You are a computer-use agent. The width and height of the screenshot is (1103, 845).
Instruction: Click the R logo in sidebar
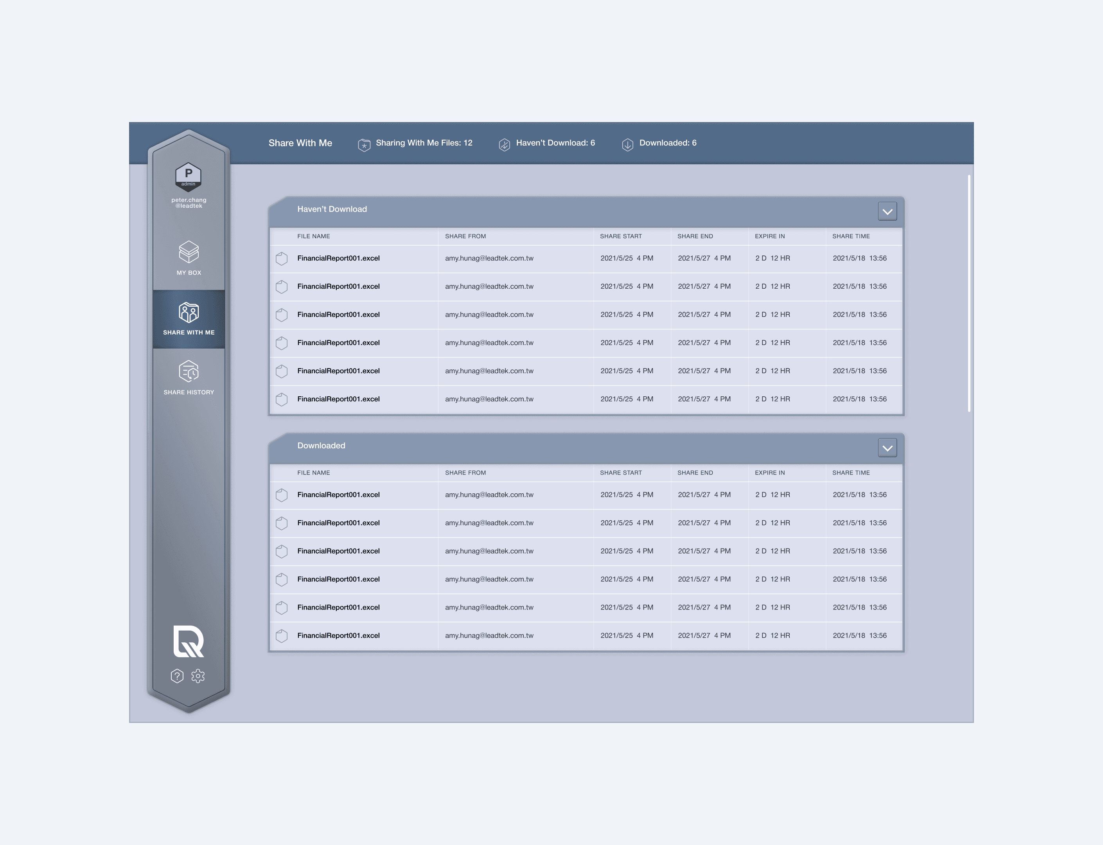click(x=189, y=641)
